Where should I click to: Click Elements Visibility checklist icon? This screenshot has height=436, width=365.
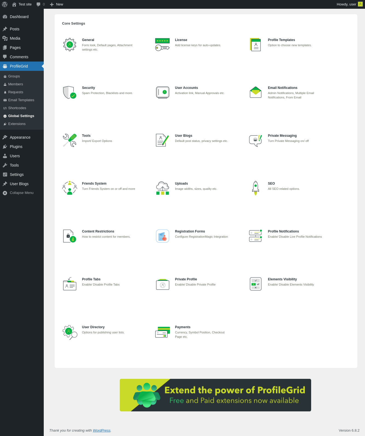point(256,284)
